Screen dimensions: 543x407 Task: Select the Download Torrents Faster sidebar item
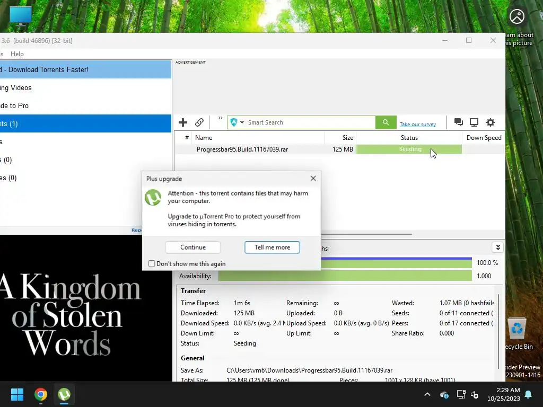[x=85, y=69]
